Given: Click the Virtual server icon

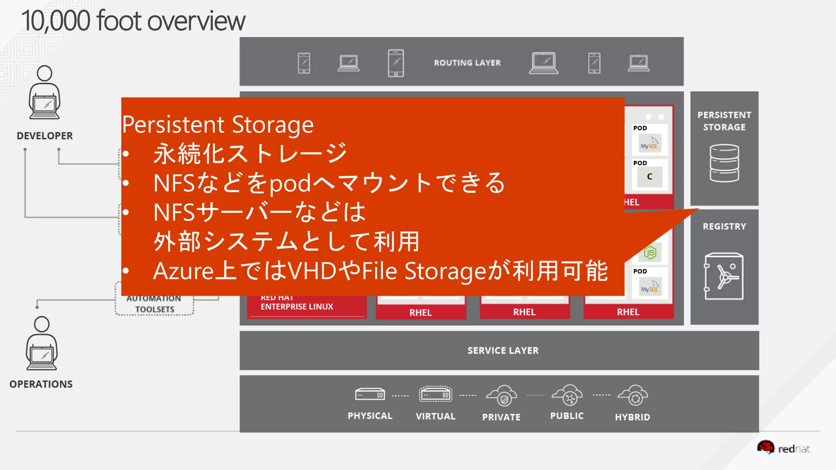Looking at the screenshot, I should point(435,395).
